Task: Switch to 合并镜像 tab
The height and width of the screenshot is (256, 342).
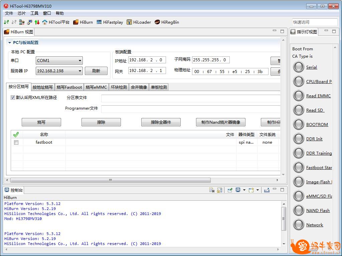Action: click(139, 87)
